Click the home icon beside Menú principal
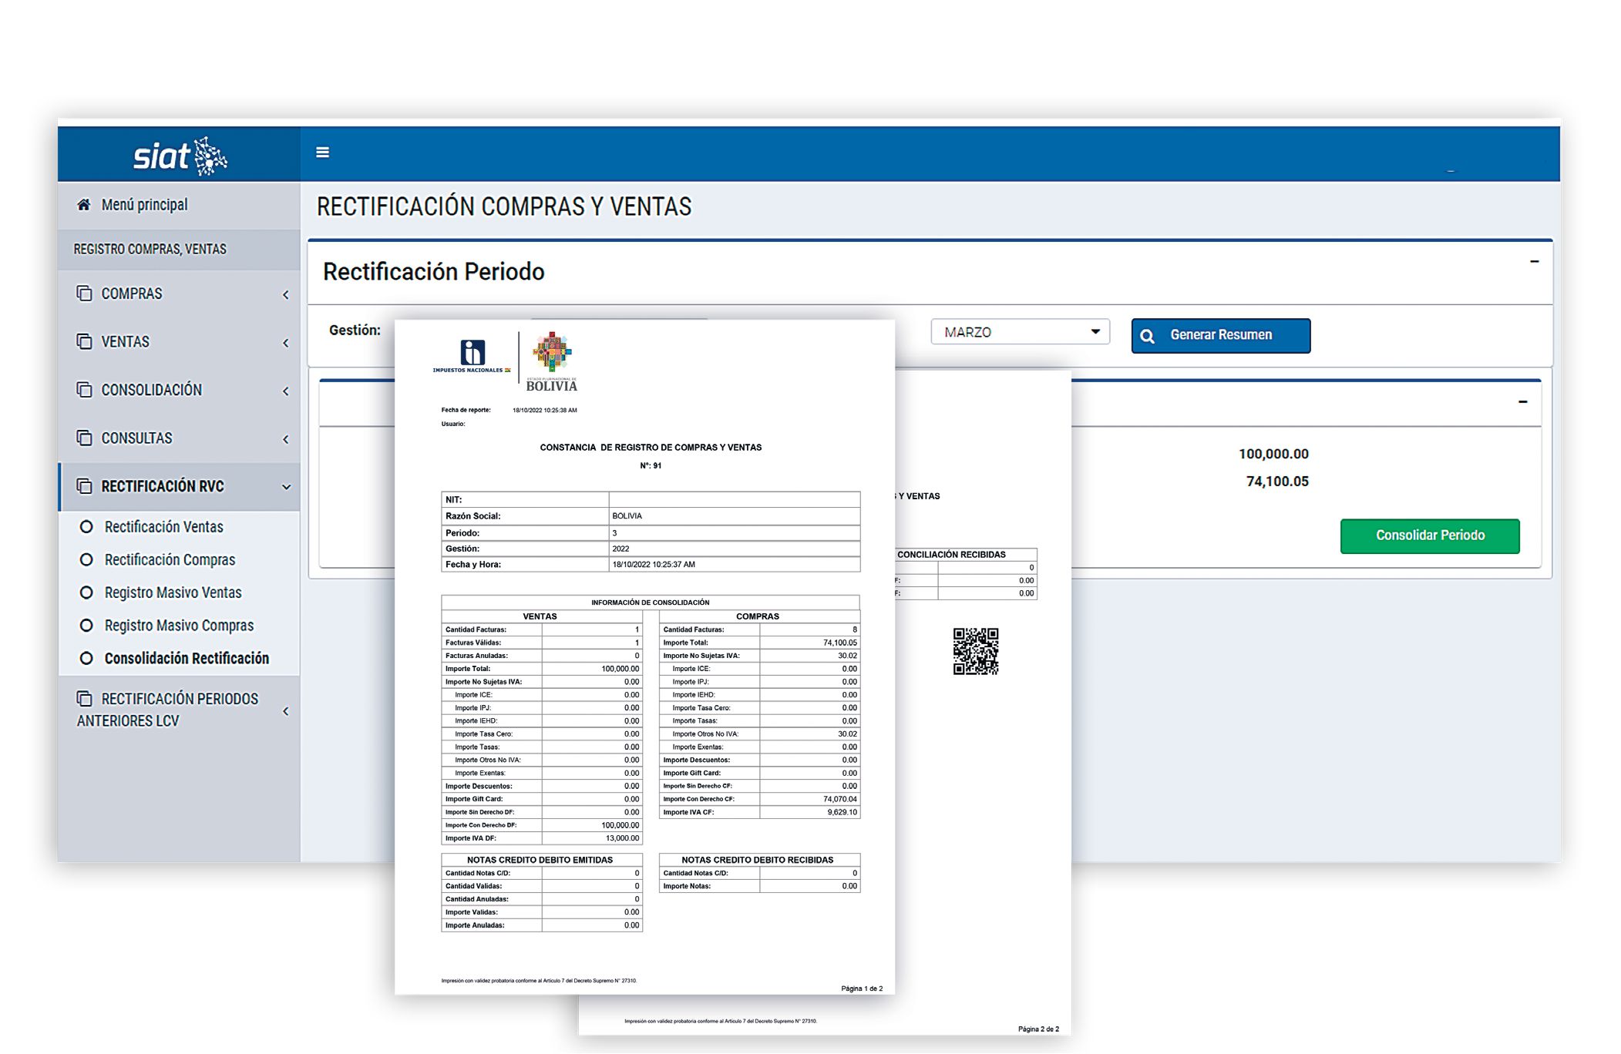 pyautogui.click(x=83, y=205)
